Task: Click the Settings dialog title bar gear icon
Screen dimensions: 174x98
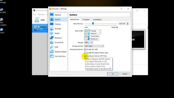Action: (x=50, y=9)
